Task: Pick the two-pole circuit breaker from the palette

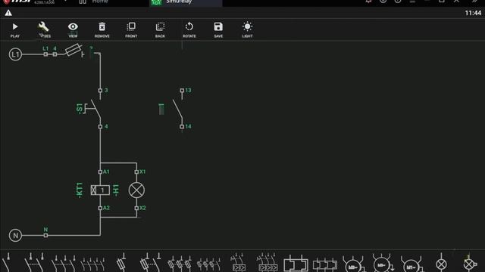Action: click(x=238, y=263)
